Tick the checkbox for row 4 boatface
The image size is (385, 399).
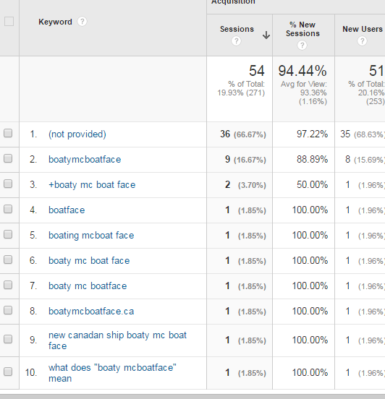click(x=8, y=209)
